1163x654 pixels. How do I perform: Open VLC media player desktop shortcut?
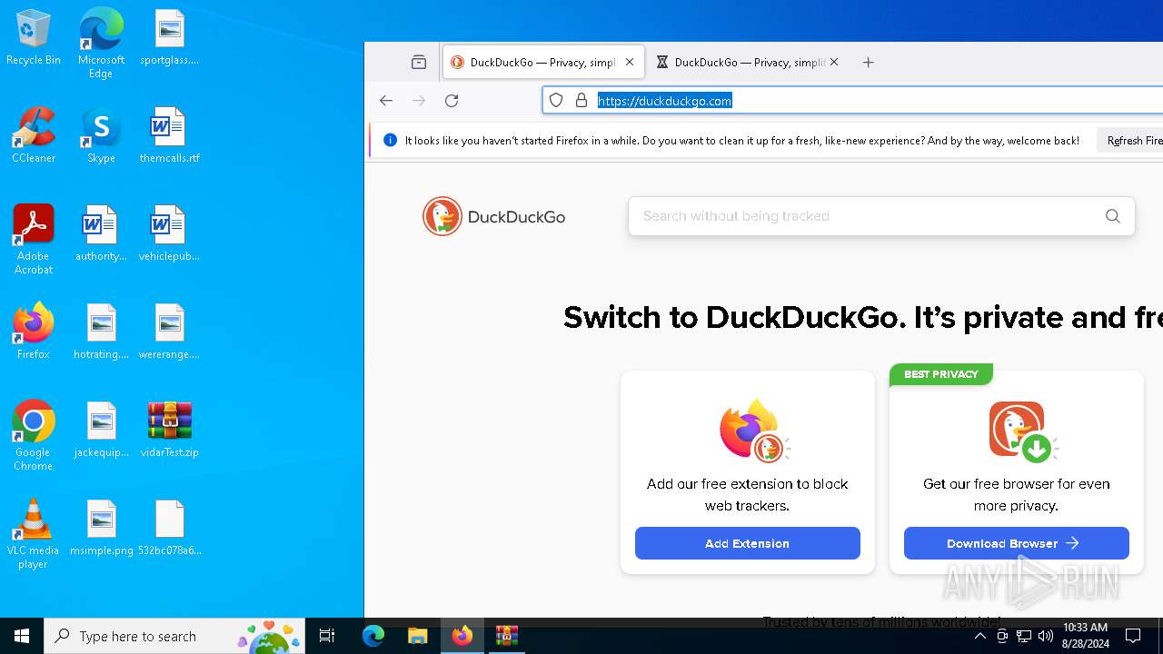click(34, 534)
